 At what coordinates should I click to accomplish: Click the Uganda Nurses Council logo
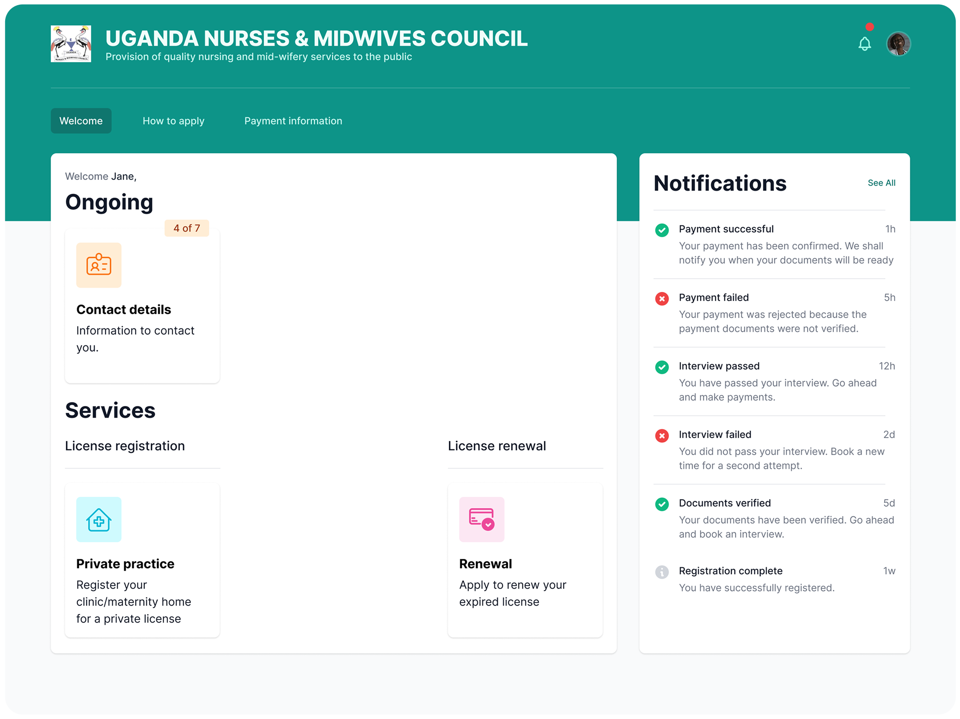pyautogui.click(x=71, y=44)
